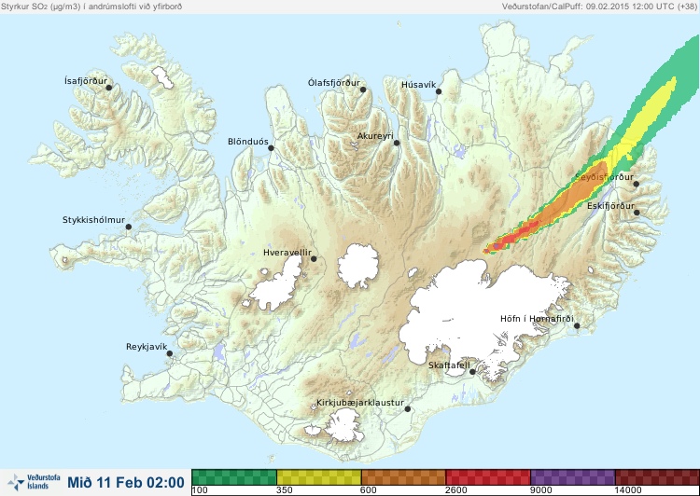Click the Skaftafell marker dot

472,372
